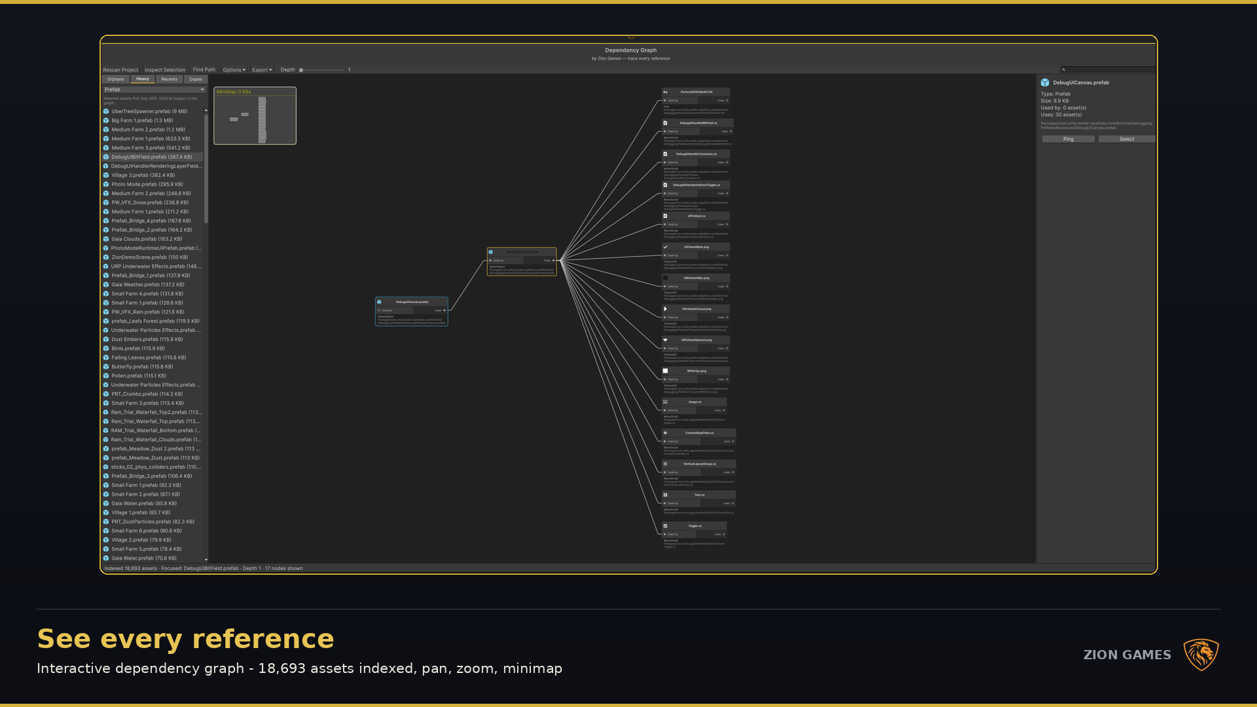Image resolution: width=1257 pixels, height=707 pixels.
Task: Click the Uses port on Toggle.cs node
Action: pos(723,534)
